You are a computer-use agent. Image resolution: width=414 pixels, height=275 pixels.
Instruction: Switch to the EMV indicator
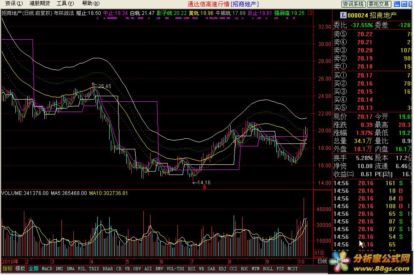159,269
